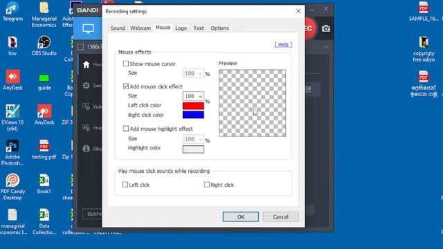Open the SAMPLE_16 PDF on the desktop
443x249 pixels.
tap(424, 11)
